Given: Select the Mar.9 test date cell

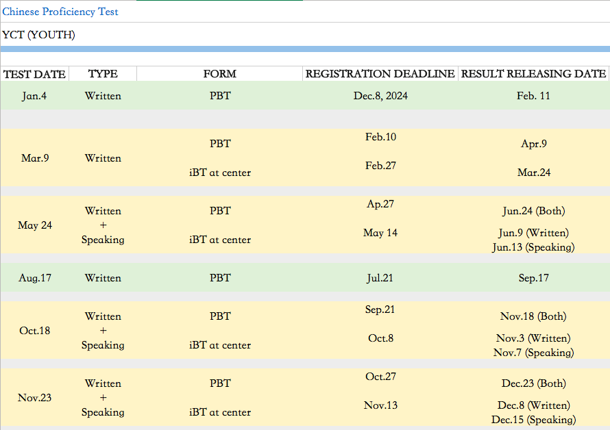Looking at the screenshot, I should pyautogui.click(x=34, y=158).
